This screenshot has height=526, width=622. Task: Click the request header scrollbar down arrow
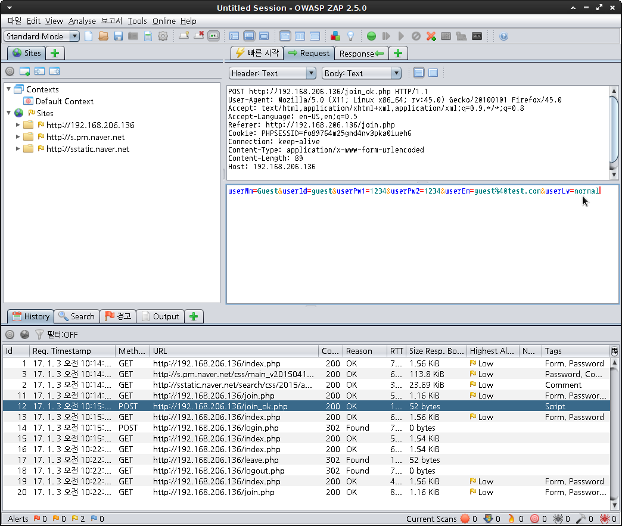point(614,175)
